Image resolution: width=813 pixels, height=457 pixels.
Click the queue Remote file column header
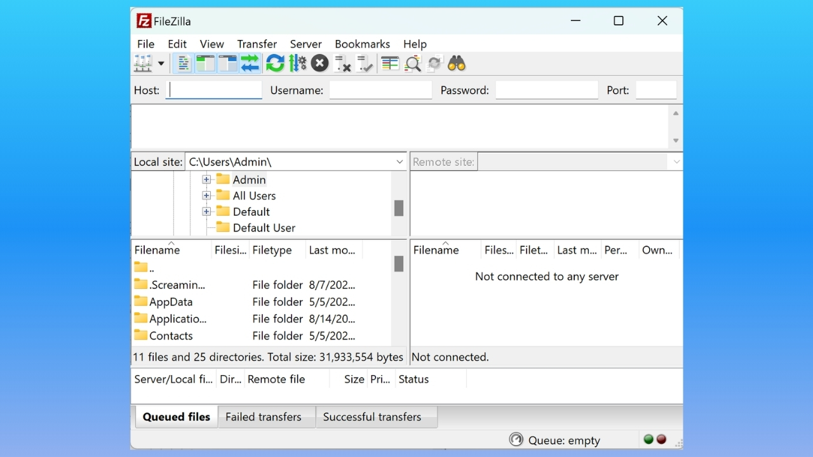coord(287,379)
